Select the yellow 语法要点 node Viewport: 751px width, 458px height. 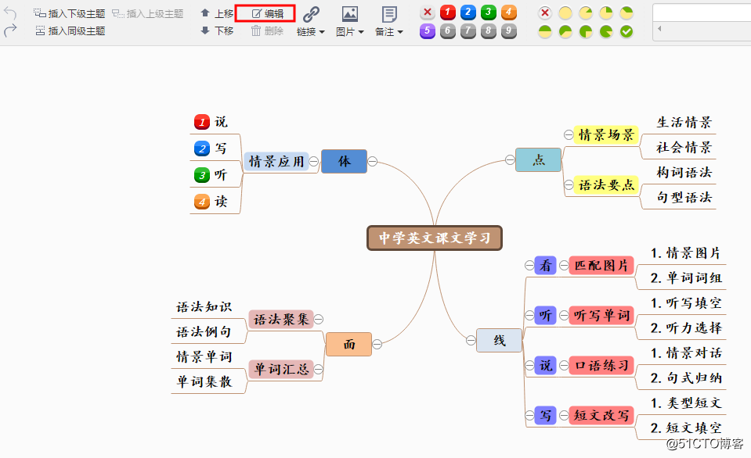pyautogui.click(x=606, y=185)
